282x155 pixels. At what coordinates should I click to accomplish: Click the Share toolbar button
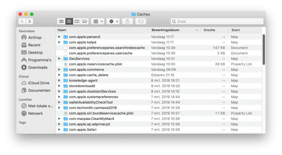point(127,21)
